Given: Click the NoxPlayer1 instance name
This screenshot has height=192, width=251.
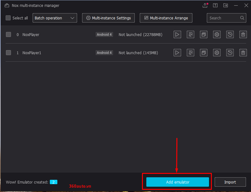Looking at the screenshot, I should coord(32,53).
